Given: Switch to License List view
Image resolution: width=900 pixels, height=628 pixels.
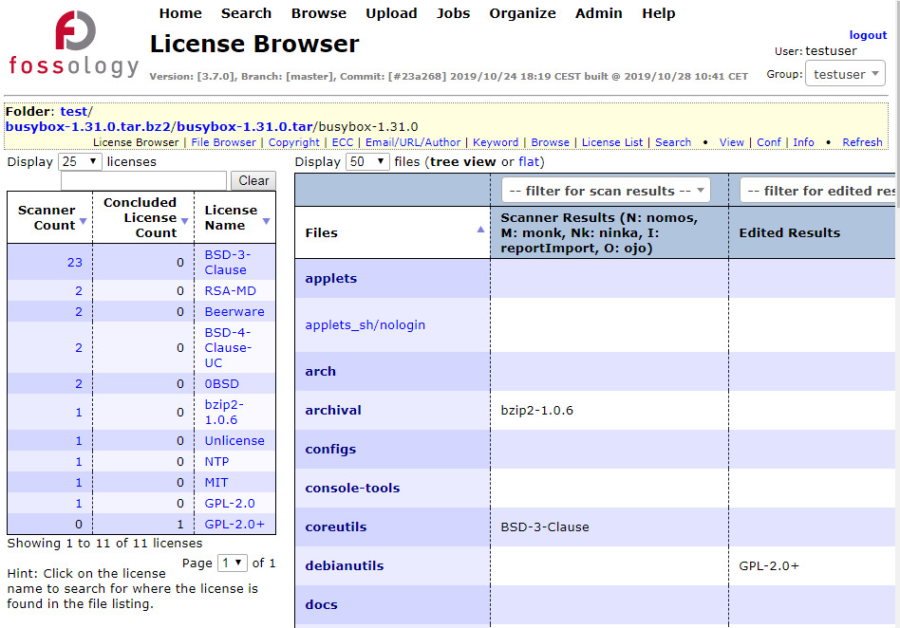Looking at the screenshot, I should click(x=611, y=142).
